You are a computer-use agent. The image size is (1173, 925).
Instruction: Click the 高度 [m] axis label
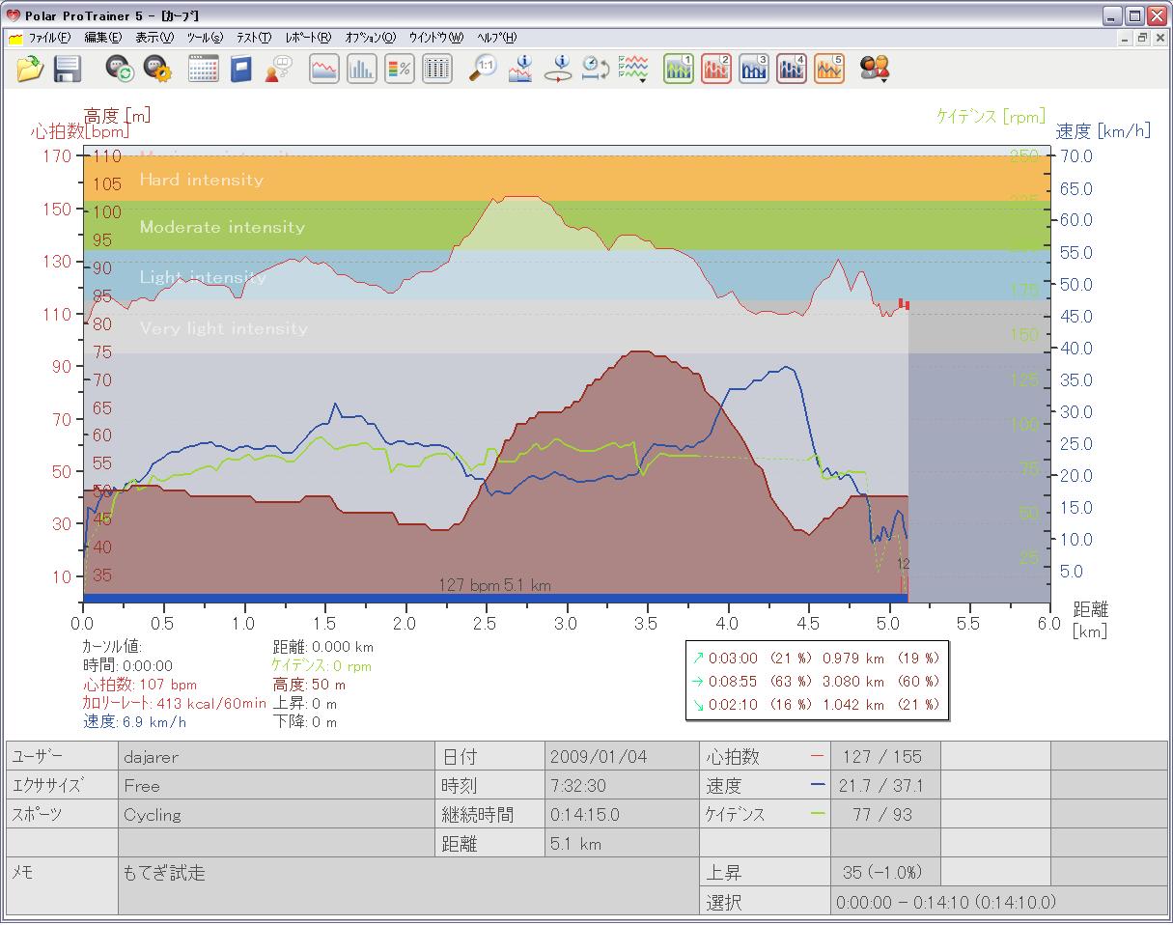click(x=117, y=115)
